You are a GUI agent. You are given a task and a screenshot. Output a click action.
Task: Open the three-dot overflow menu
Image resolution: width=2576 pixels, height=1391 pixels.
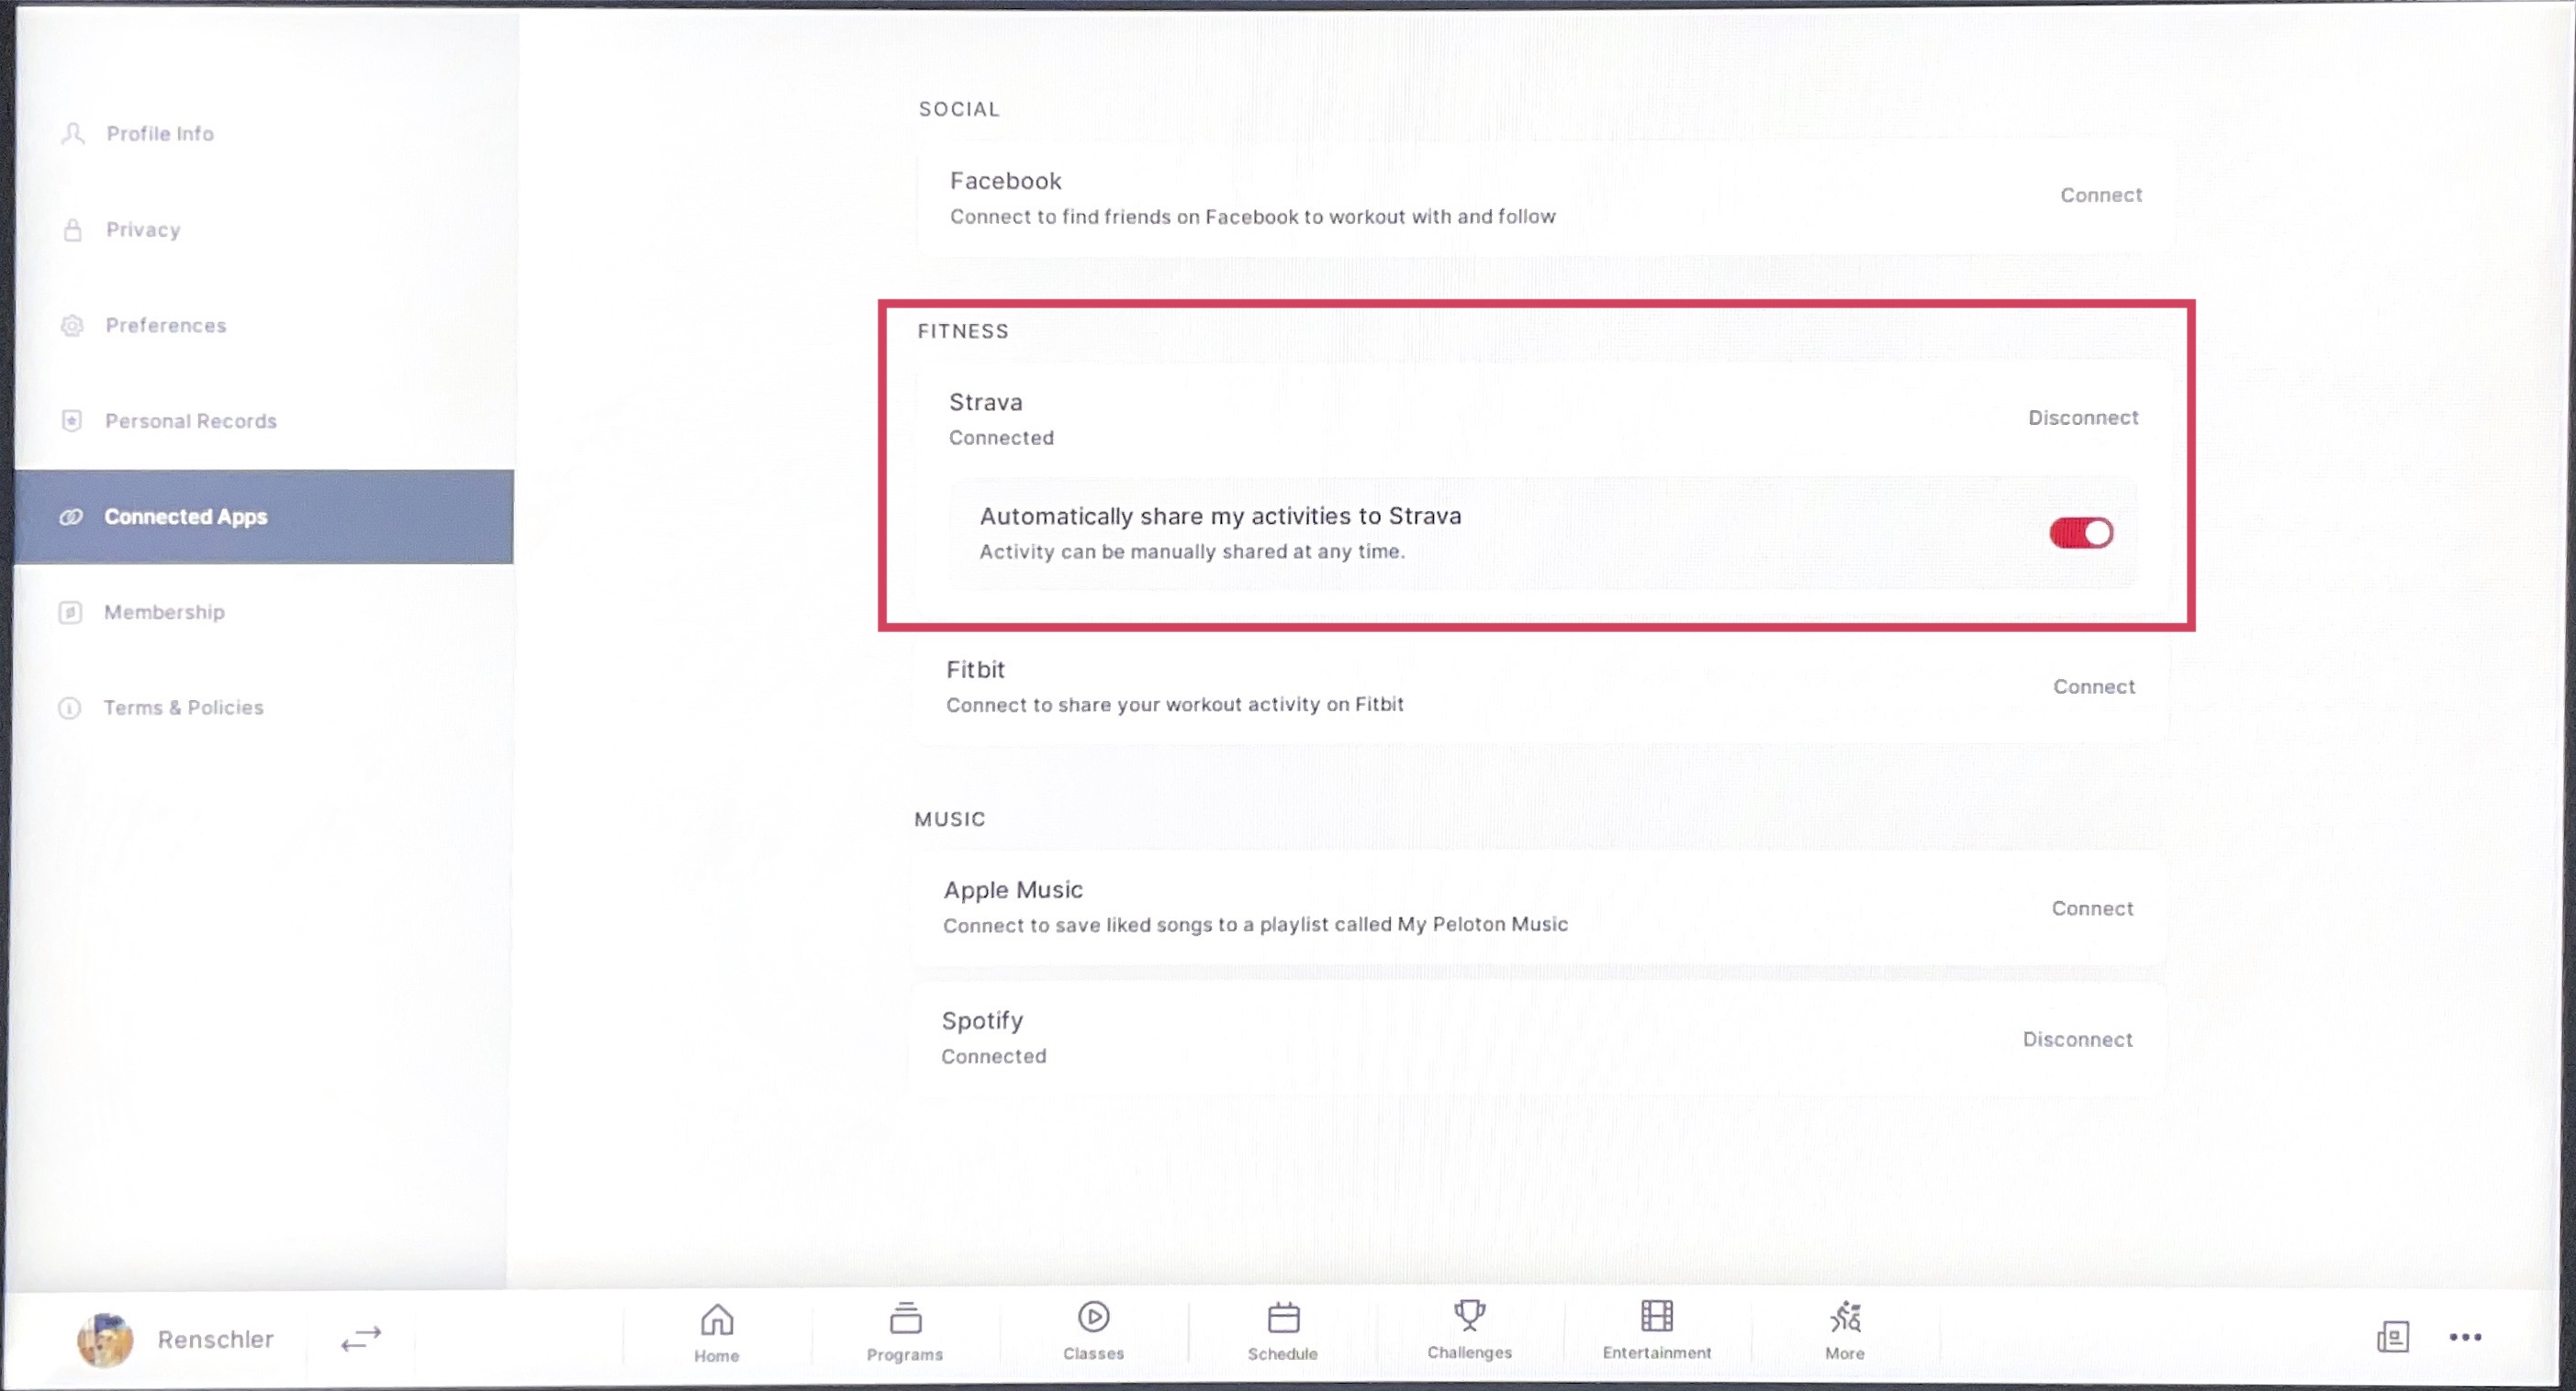(x=2466, y=1337)
